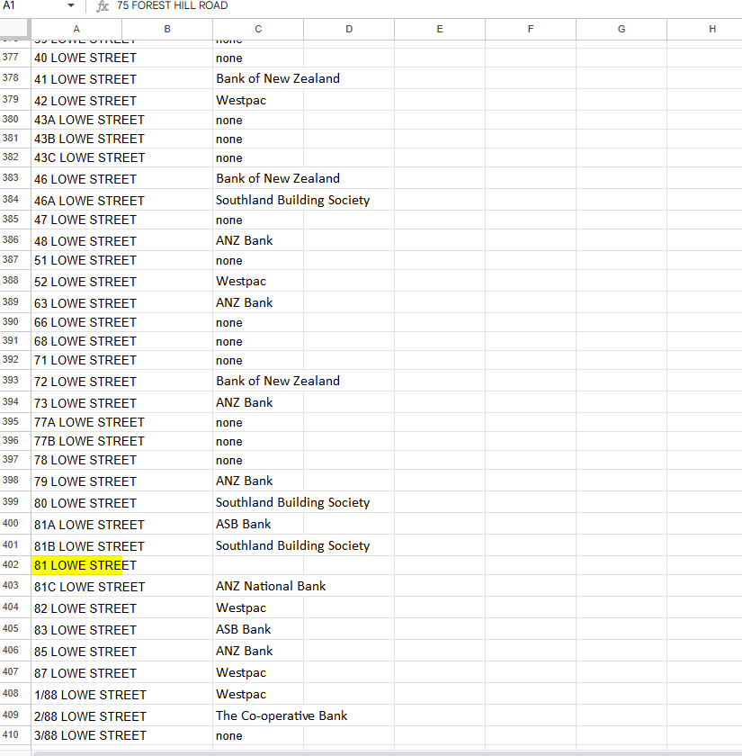The width and height of the screenshot is (742, 756).
Task: Click the cell '81C LOWE STREET'
Action: click(x=76, y=586)
